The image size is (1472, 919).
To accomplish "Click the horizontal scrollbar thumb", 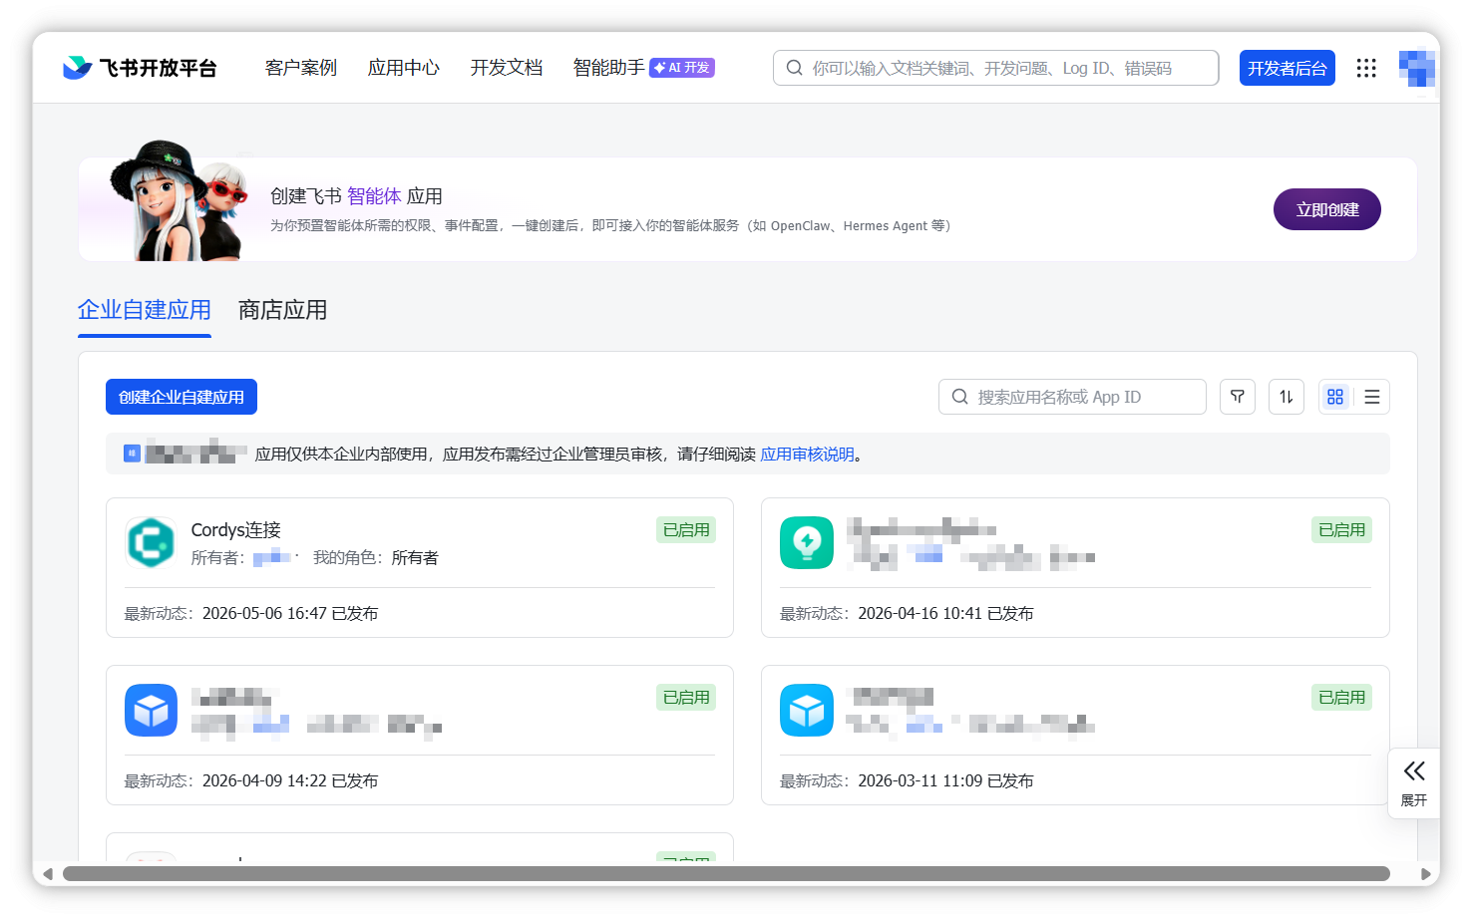I will (x=726, y=874).
